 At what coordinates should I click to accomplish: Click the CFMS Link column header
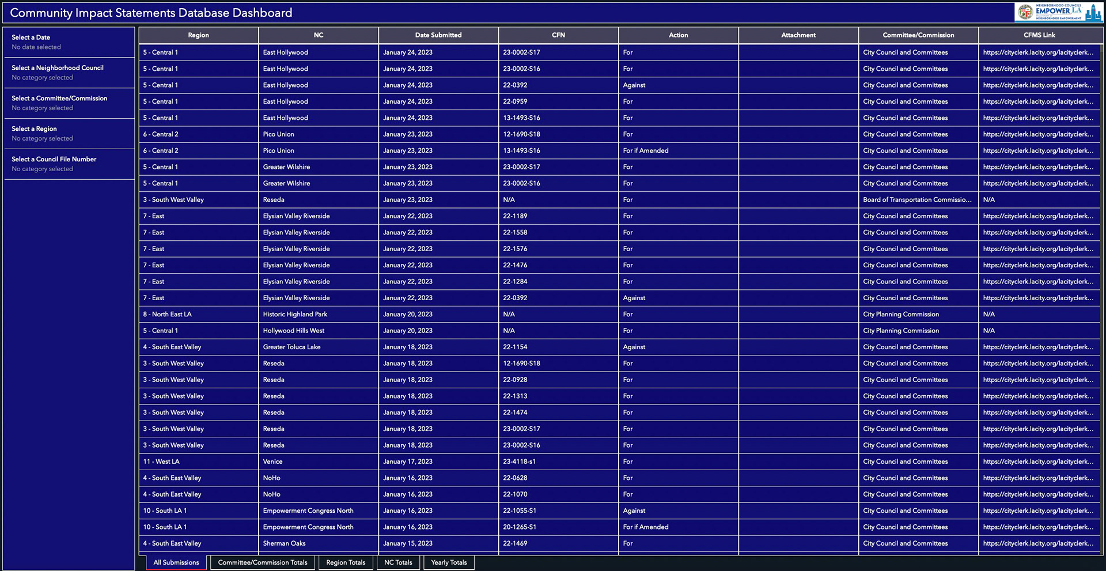(x=1039, y=35)
